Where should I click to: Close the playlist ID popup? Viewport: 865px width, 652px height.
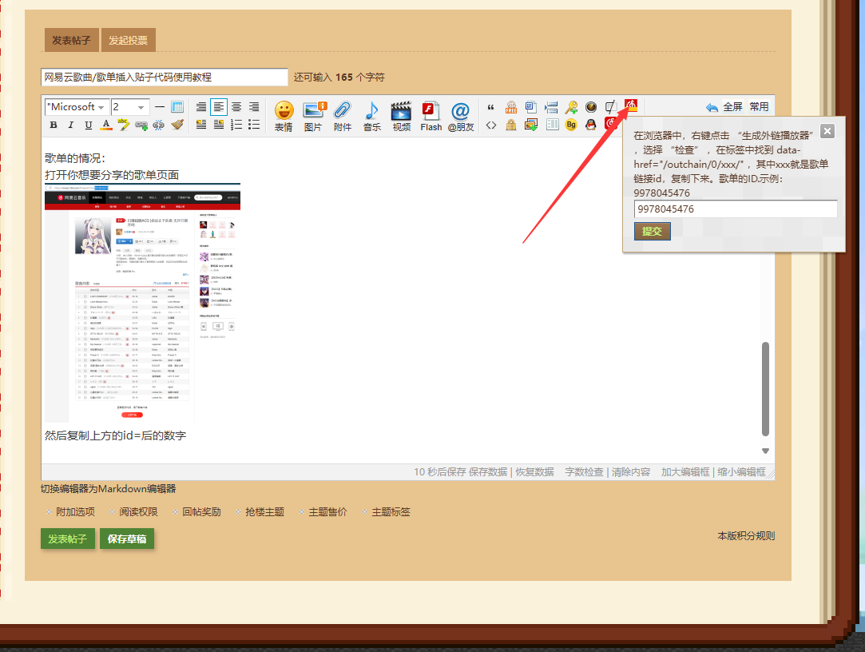827,131
